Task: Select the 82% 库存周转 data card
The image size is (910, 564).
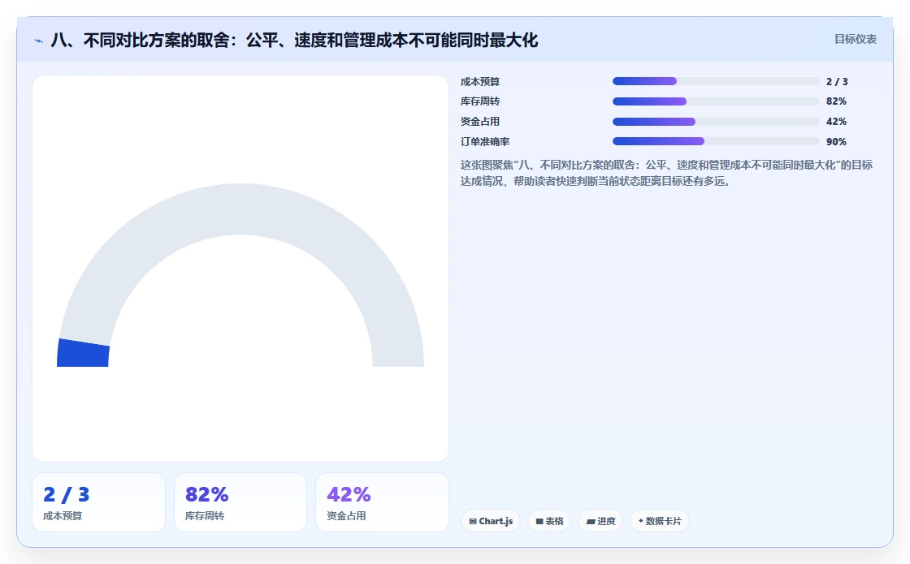Action: [x=240, y=502]
